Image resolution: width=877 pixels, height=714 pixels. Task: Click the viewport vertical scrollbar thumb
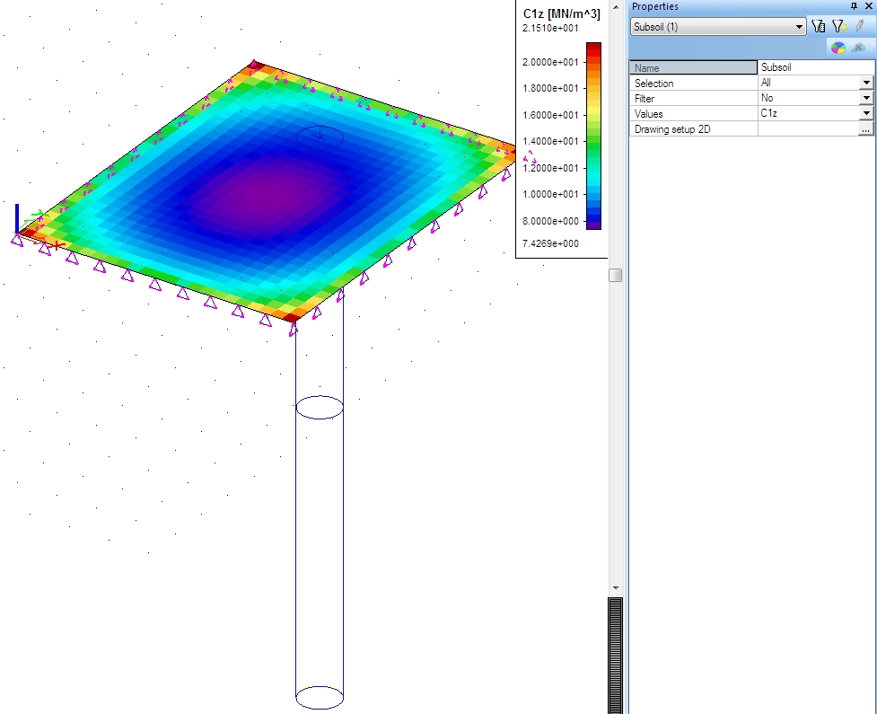point(615,276)
